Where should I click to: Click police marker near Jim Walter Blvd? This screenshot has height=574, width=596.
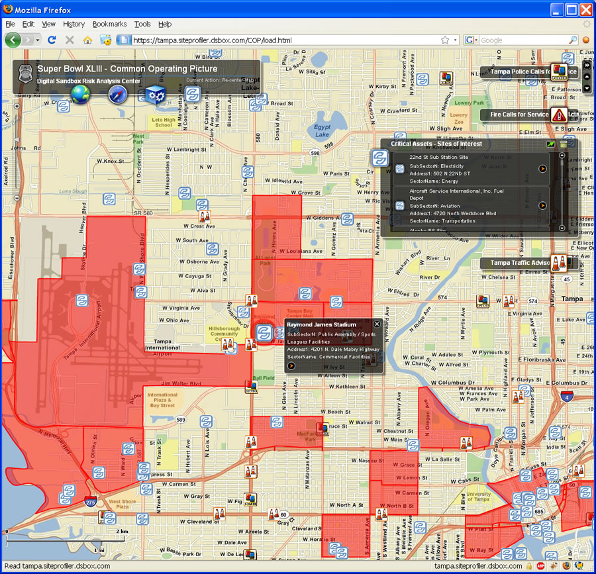pyautogui.click(x=251, y=387)
